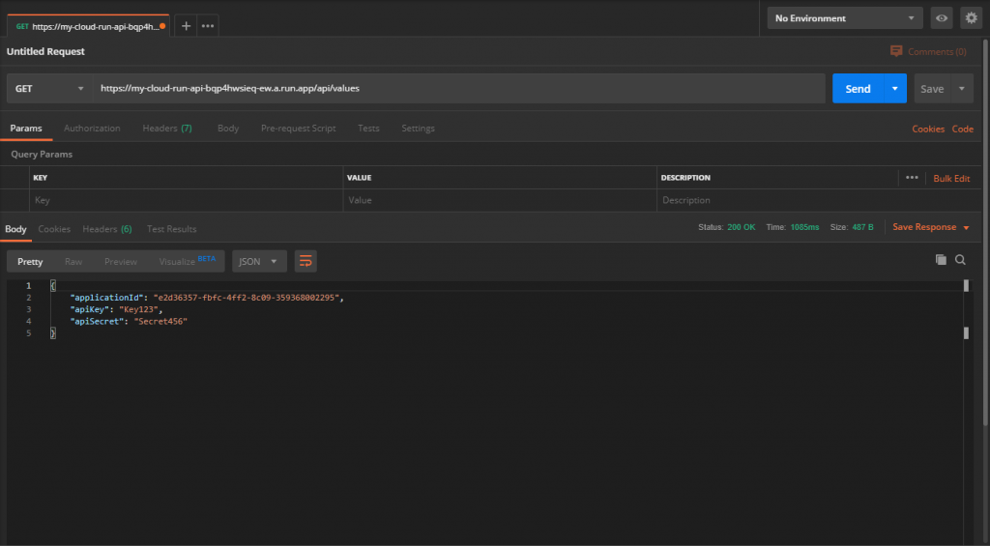Open the response Headers (6) tab

point(107,229)
